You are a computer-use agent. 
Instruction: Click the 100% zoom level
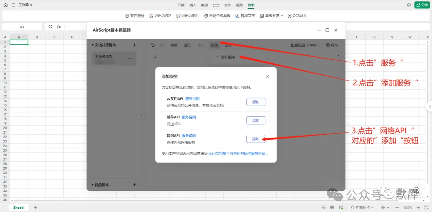[408, 208]
